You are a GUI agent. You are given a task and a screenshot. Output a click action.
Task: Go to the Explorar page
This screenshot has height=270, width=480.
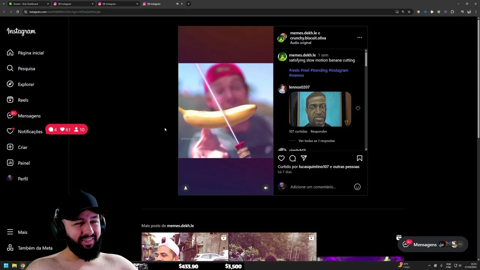pyautogui.click(x=21, y=84)
